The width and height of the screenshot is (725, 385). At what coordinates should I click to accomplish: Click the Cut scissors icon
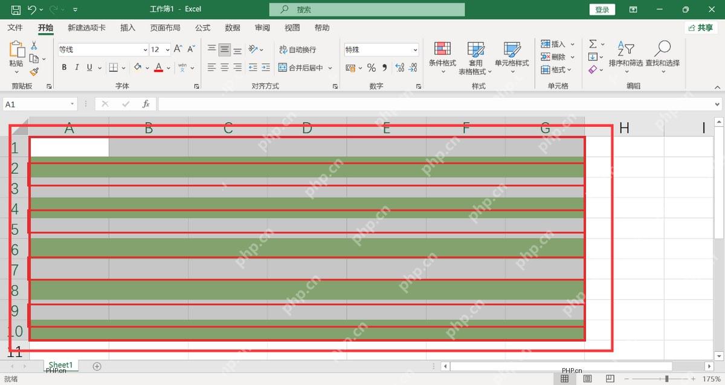coord(34,46)
